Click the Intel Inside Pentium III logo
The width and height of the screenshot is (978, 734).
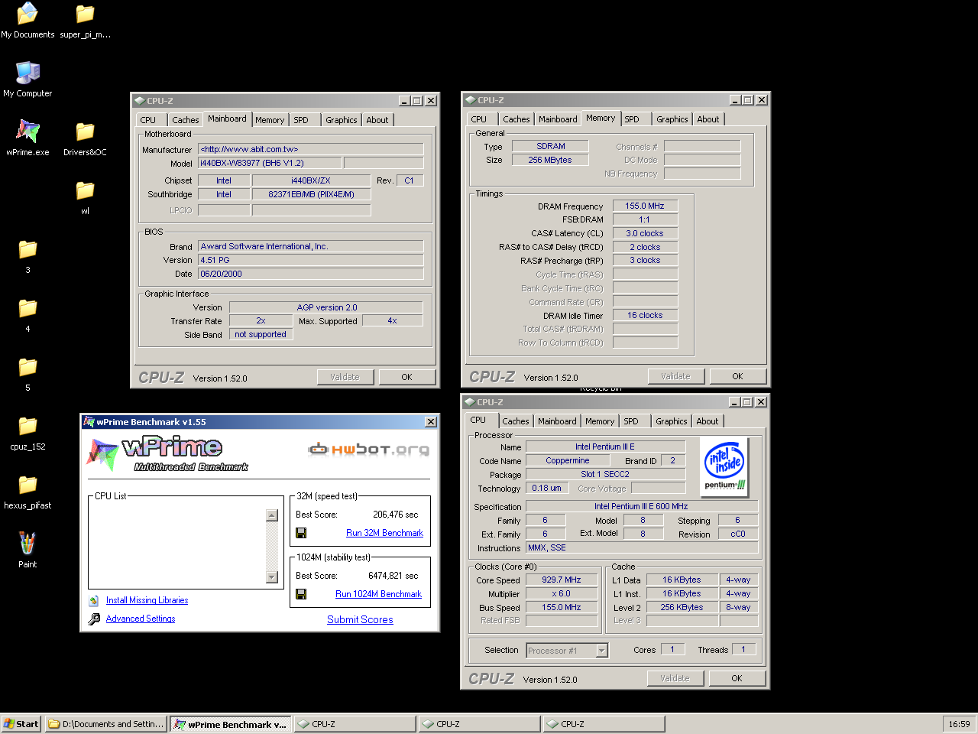pyautogui.click(x=724, y=467)
